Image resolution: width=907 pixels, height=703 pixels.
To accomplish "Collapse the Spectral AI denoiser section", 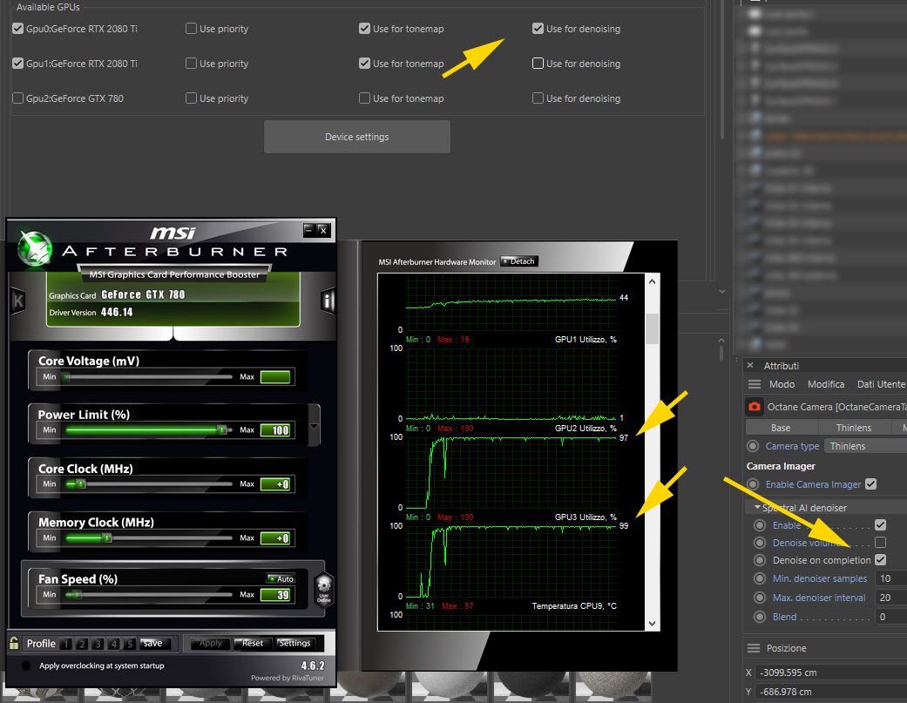I will click(757, 507).
